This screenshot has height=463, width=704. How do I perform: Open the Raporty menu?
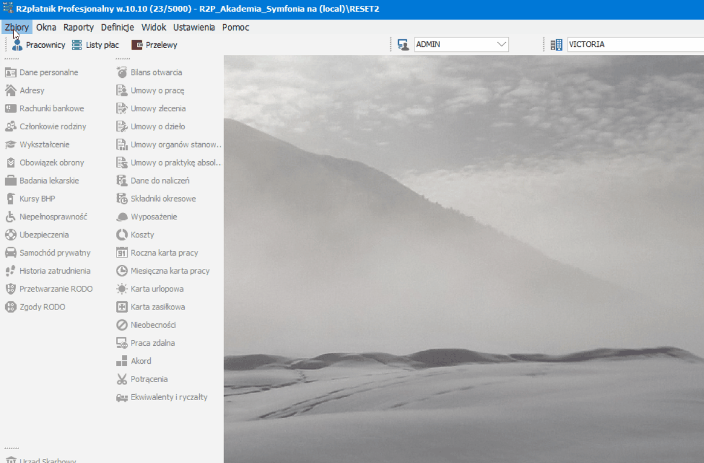pyautogui.click(x=79, y=27)
